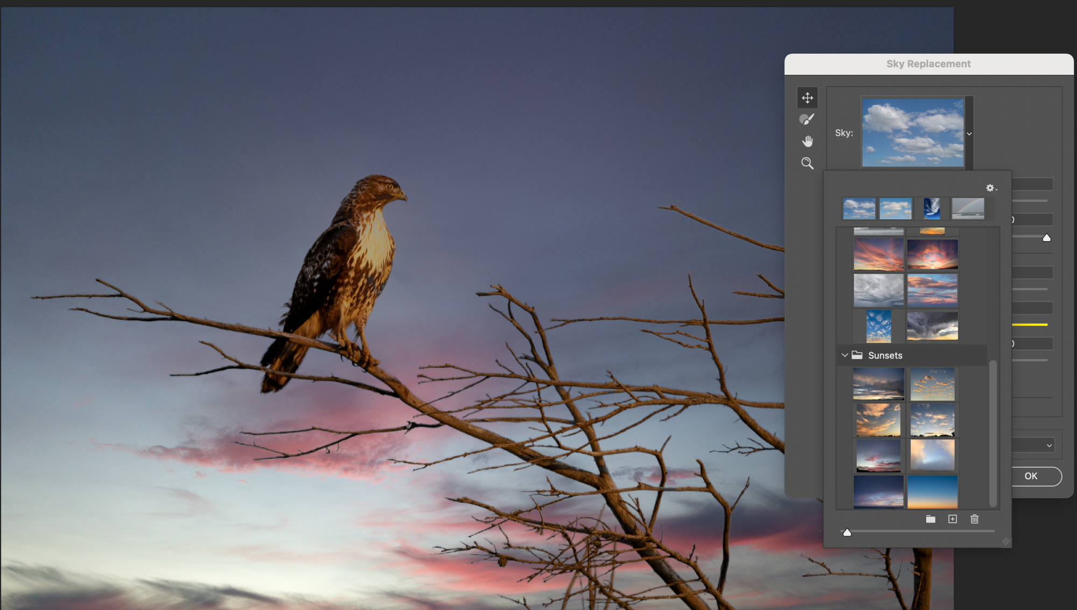Choose the gray overcast clouds sky thumbnail
The height and width of the screenshot is (610, 1077).
pyautogui.click(x=878, y=290)
